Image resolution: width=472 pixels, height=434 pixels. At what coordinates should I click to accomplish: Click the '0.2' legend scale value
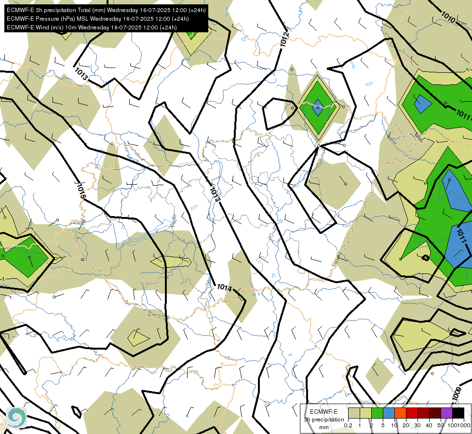pos(348,425)
